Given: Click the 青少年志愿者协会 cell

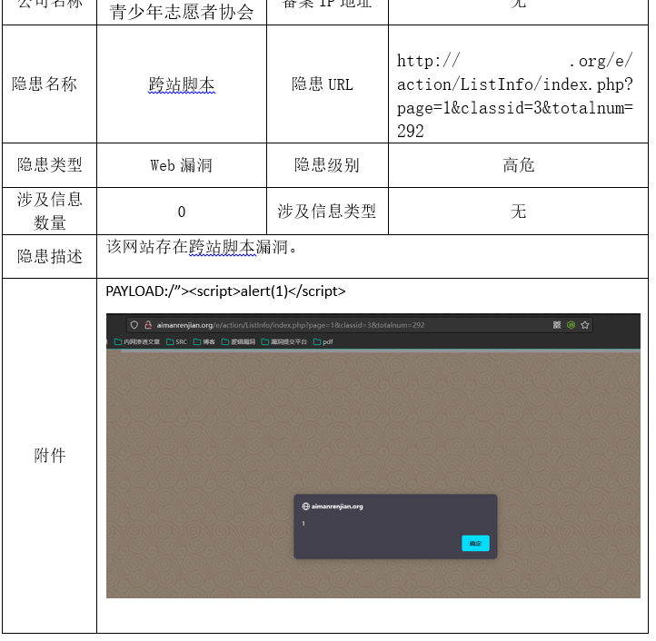Looking at the screenshot, I should (182, 12).
